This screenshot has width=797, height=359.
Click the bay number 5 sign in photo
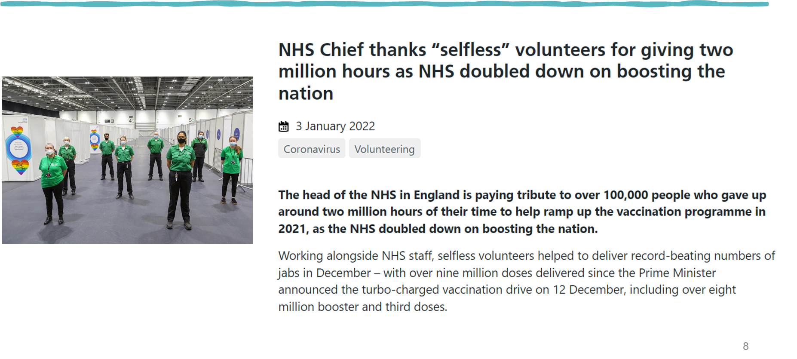point(190,120)
